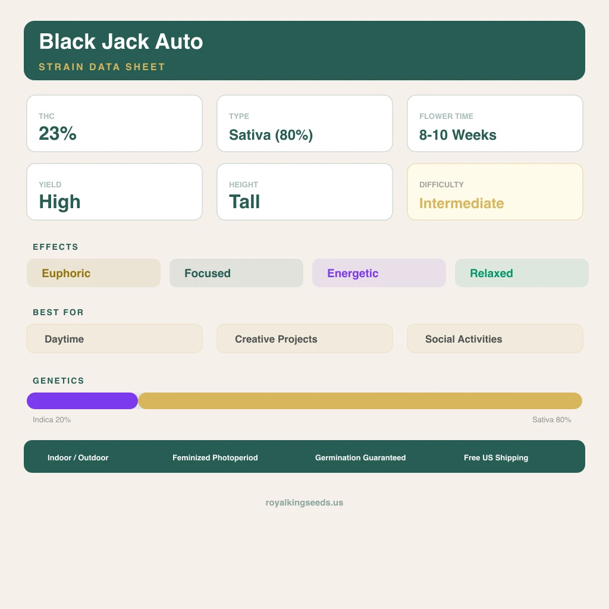The image size is (609, 609).
Task: Choose the Social Activities tag
Action: point(495,338)
